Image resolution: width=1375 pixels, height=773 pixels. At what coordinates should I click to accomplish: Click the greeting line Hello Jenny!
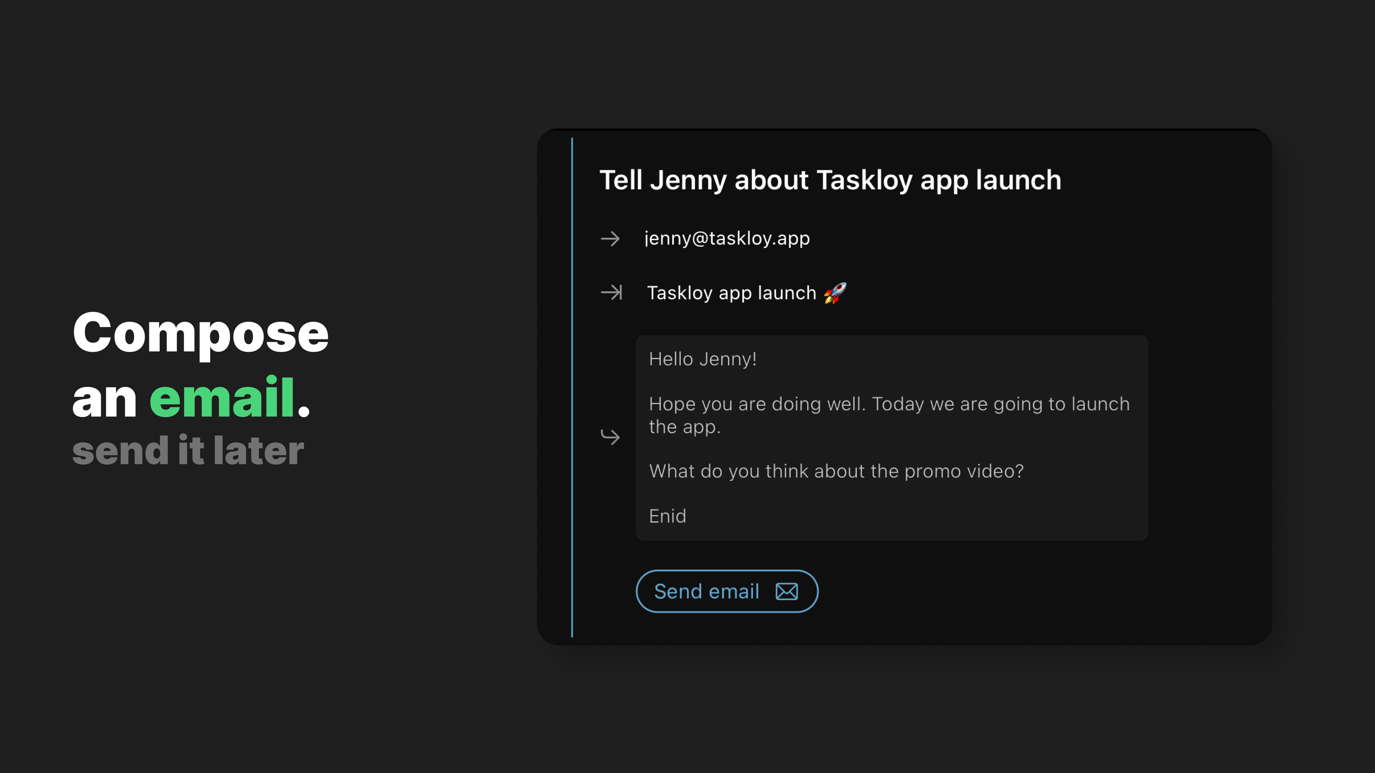click(703, 359)
